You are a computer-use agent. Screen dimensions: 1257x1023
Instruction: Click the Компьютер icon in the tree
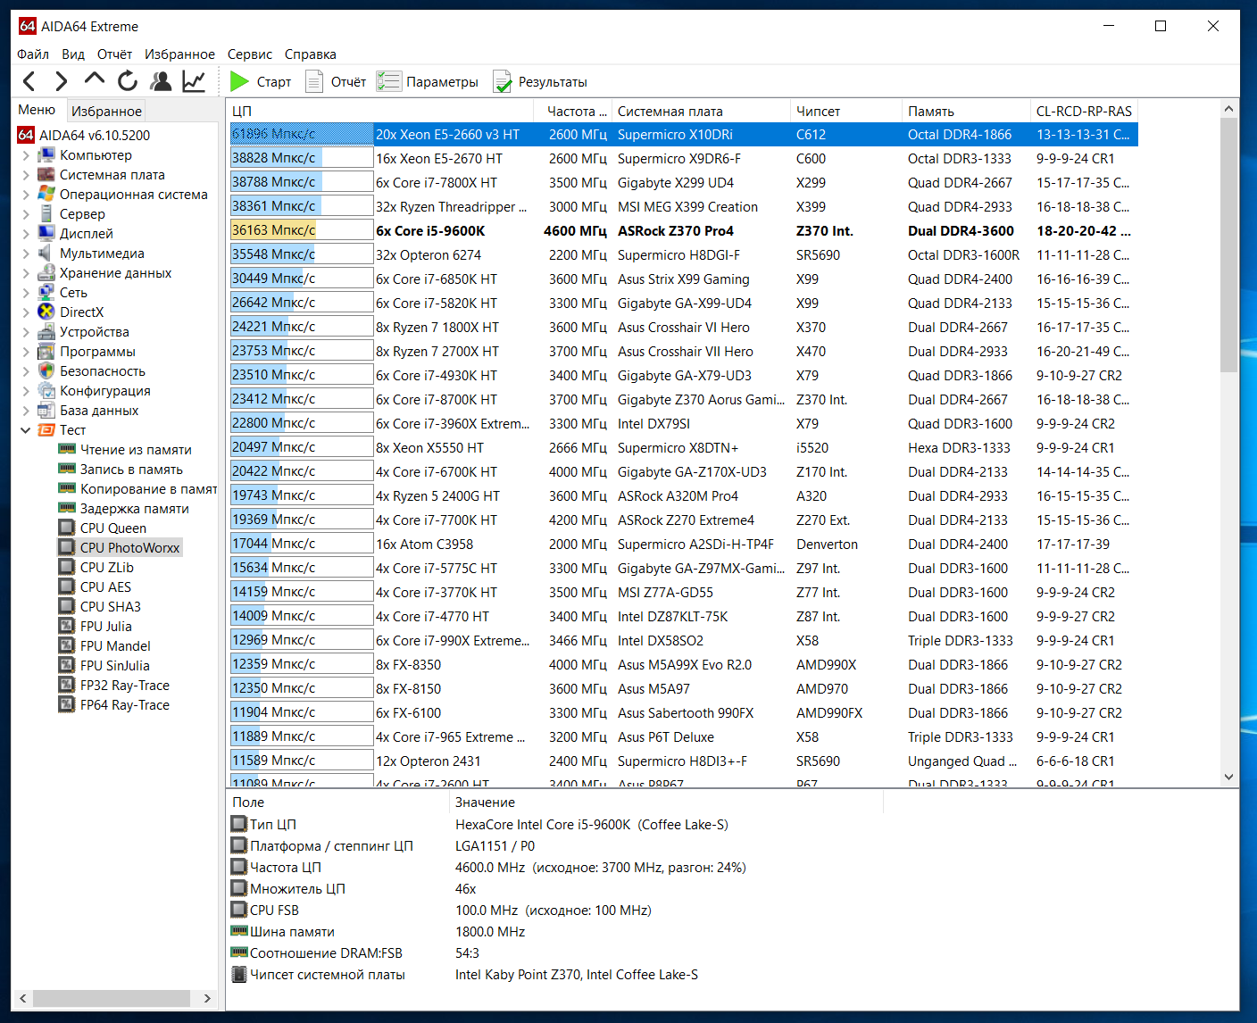click(x=46, y=154)
